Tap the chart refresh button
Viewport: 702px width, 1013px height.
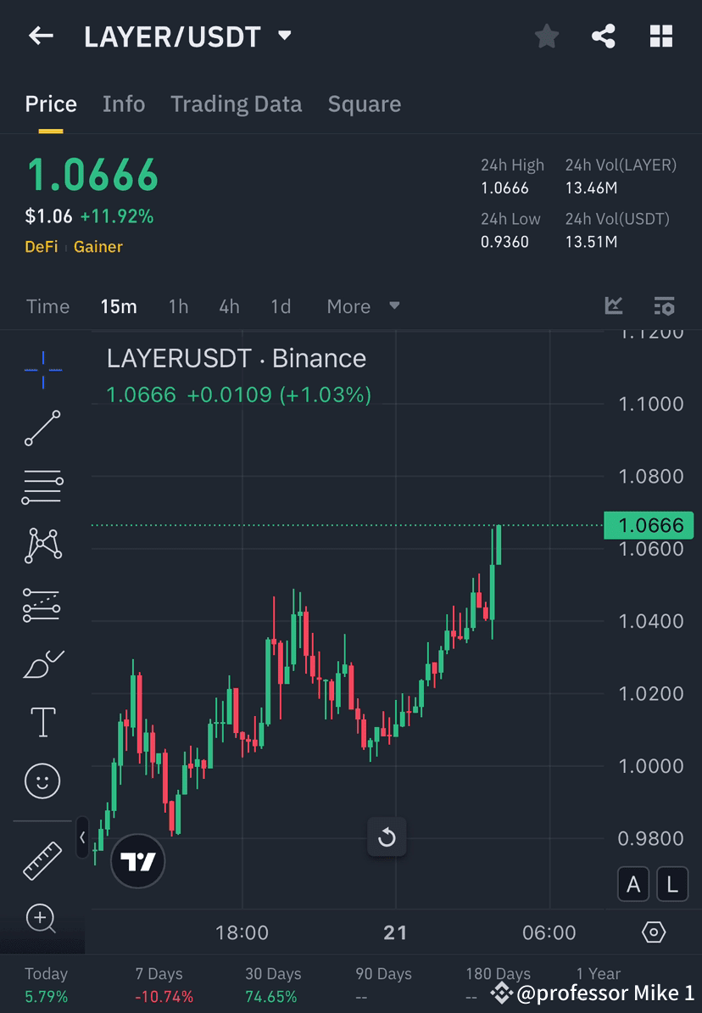(x=387, y=837)
